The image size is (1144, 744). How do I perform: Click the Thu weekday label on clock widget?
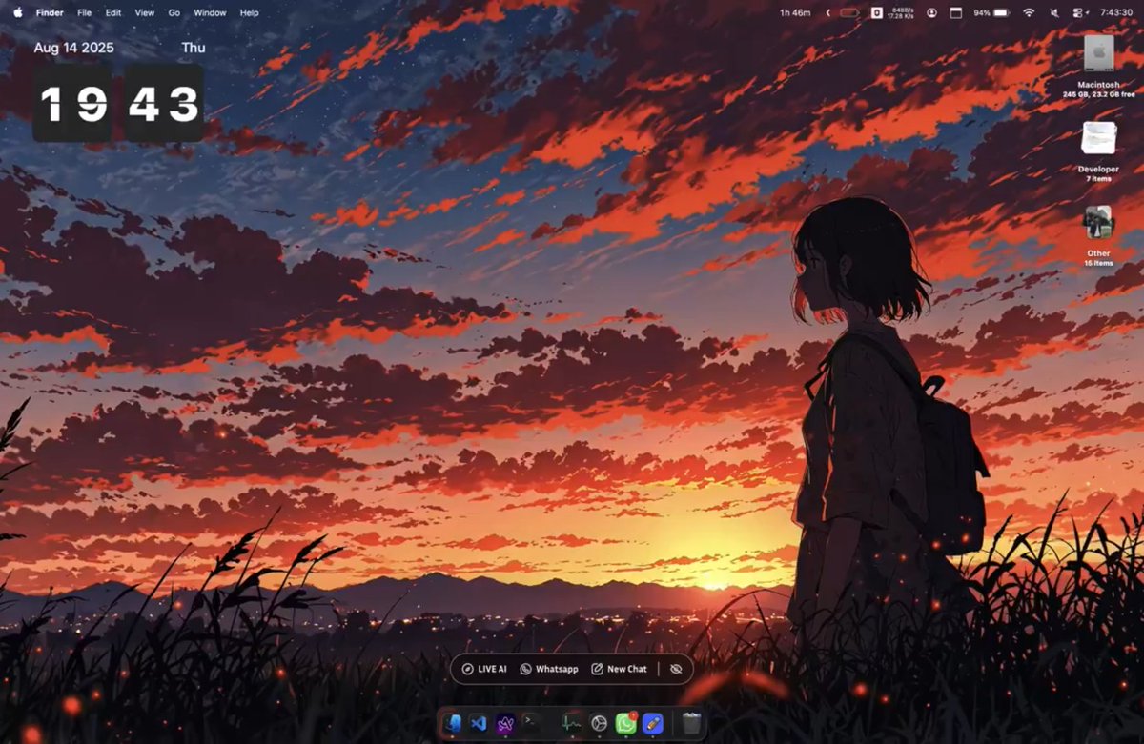[194, 48]
